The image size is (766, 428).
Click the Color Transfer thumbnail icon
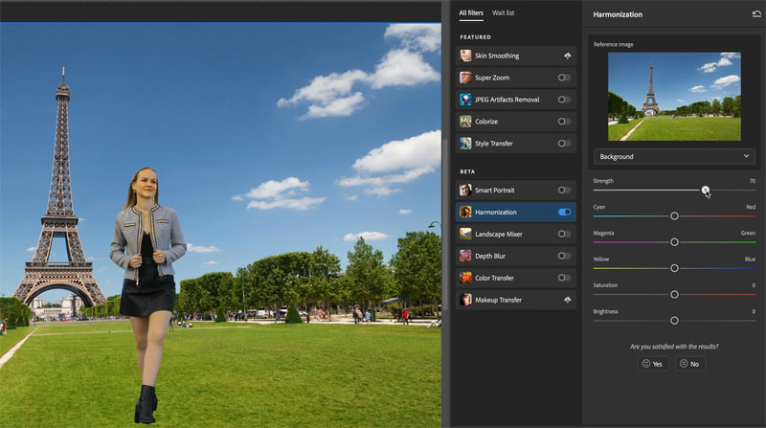[x=465, y=278]
